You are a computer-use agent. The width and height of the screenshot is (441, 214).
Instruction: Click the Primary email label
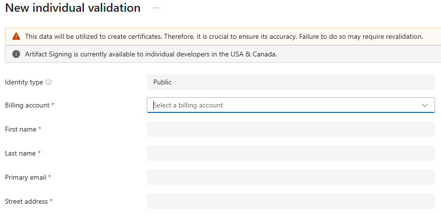pos(26,178)
